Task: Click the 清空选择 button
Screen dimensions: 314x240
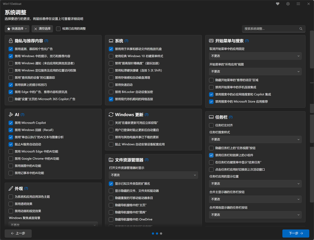Action: pos(42,29)
